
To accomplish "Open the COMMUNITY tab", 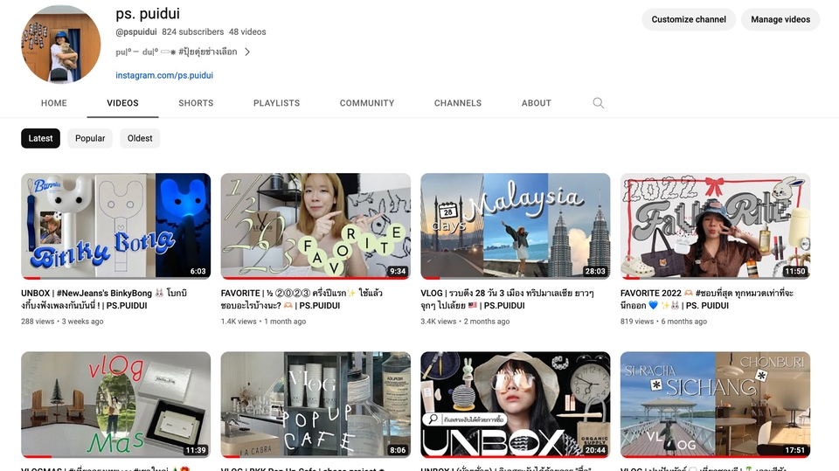I will click(x=367, y=103).
